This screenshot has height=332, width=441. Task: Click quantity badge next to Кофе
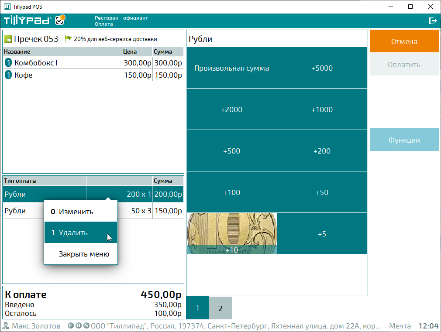point(8,75)
